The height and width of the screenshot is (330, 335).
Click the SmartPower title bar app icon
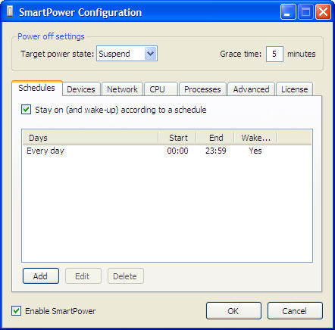[10, 11]
